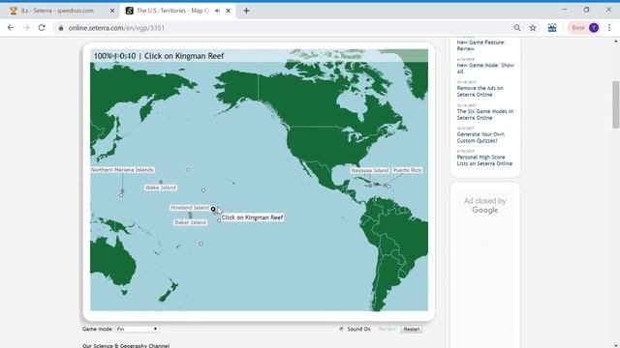The height and width of the screenshot is (348, 620).
Task: Open Personal High Score Lists article
Action: point(484,160)
